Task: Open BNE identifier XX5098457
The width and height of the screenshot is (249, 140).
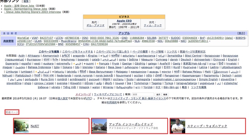Action: pos(73,44)
